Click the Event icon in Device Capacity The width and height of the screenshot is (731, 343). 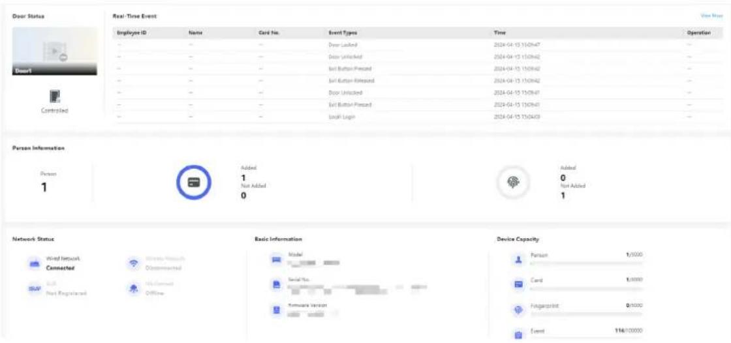(518, 334)
